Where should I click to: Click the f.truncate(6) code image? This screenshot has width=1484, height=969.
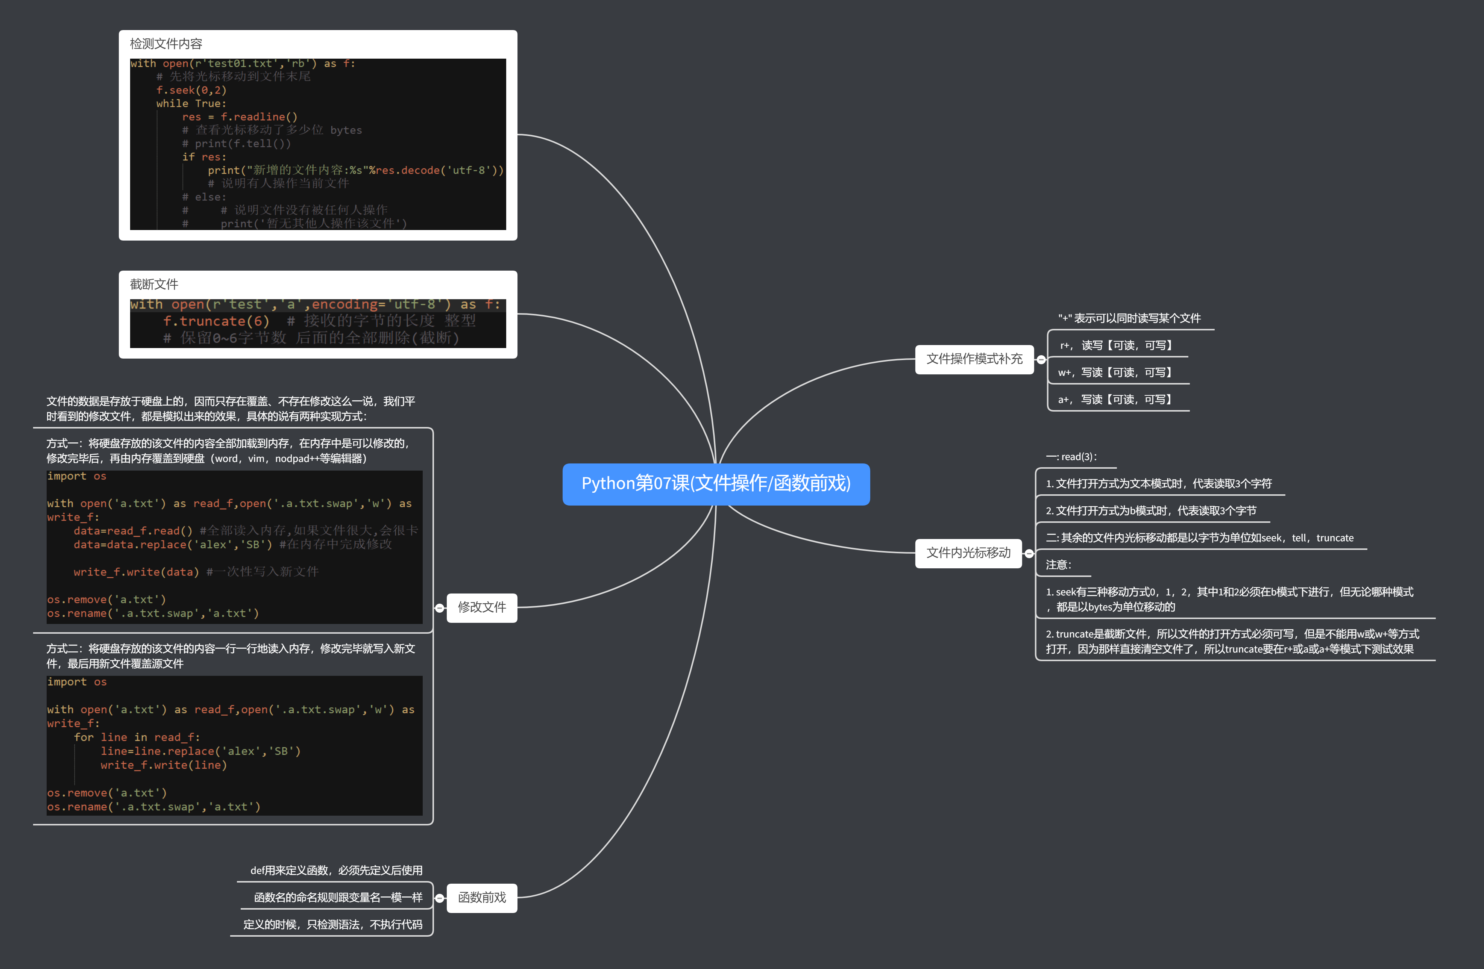pyautogui.click(x=318, y=323)
